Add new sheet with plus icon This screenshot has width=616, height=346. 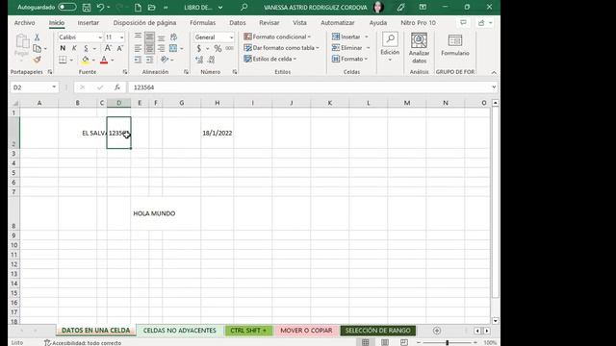437,331
